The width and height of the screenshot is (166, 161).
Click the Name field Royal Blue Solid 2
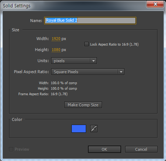[90, 21]
